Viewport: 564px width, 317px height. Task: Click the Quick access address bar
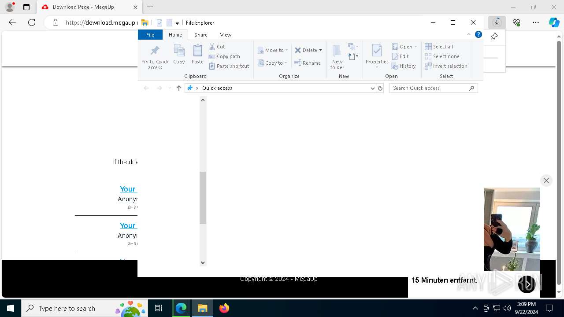[x=281, y=88]
